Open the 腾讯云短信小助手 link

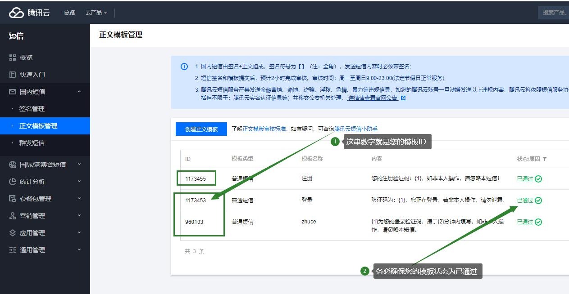coord(356,129)
